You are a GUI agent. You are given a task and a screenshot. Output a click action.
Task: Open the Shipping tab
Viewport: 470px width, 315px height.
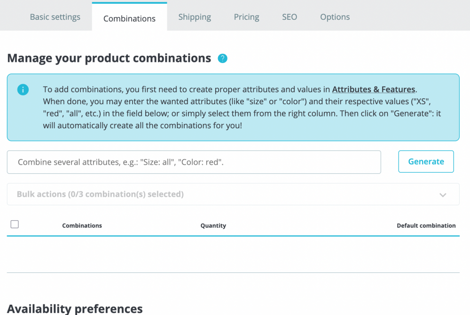point(195,17)
